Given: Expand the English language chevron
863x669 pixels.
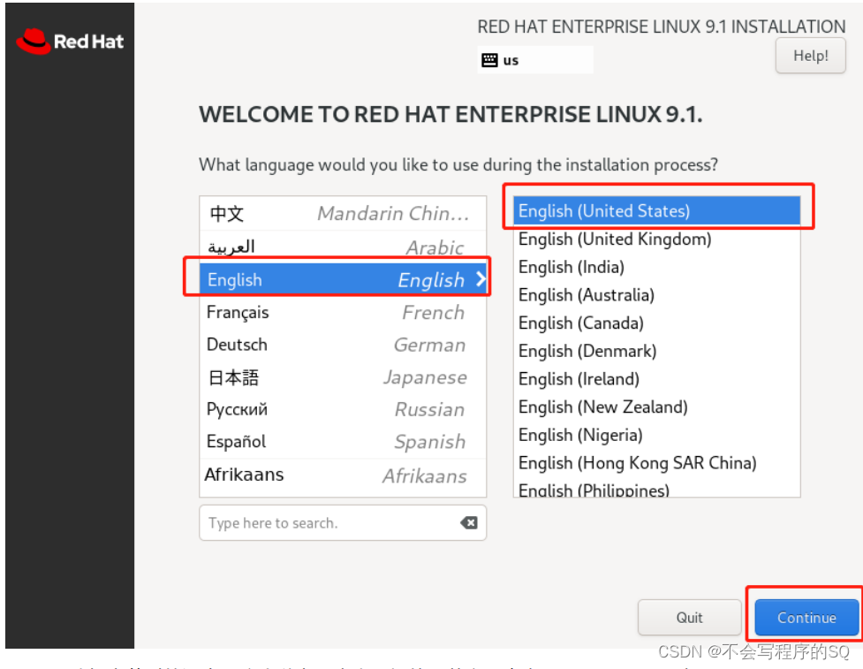Looking at the screenshot, I should pos(481,279).
